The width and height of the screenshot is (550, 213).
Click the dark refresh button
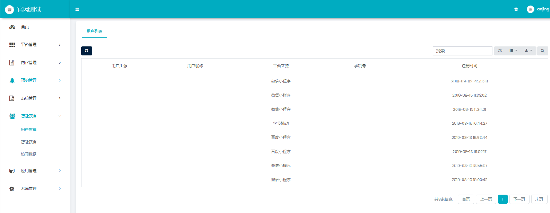[x=87, y=51]
